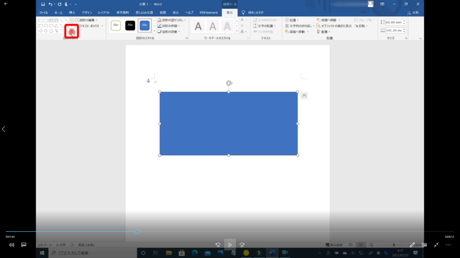
Task: Click the shape height field showing 65.09 mm
Action: [394, 22]
